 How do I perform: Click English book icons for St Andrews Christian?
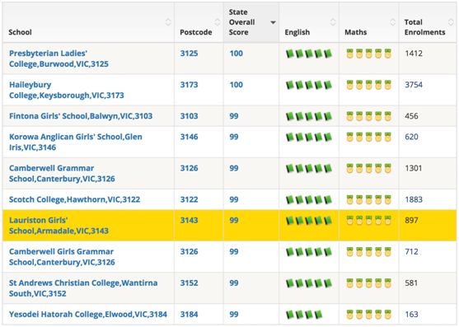point(309,283)
